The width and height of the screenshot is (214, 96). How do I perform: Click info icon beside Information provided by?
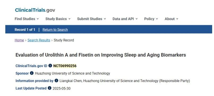56,81
